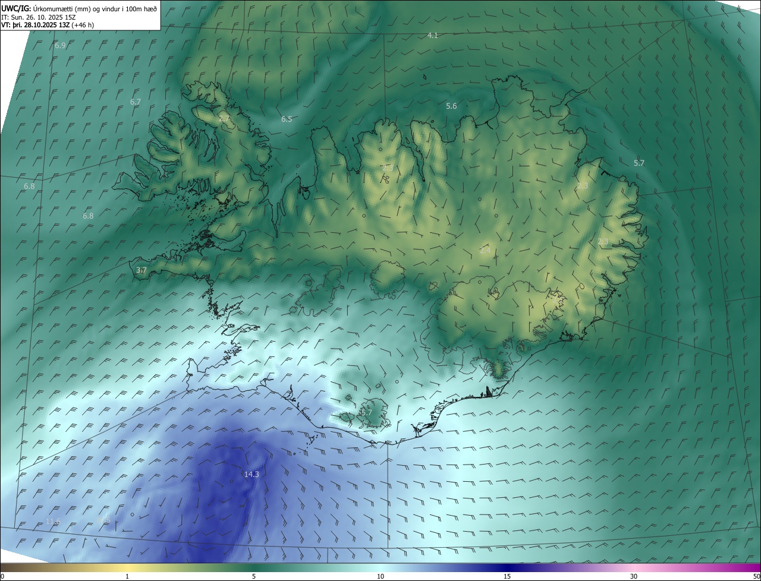761x581 pixels.
Task: Click the 11.6 value label
Action: pos(53,522)
